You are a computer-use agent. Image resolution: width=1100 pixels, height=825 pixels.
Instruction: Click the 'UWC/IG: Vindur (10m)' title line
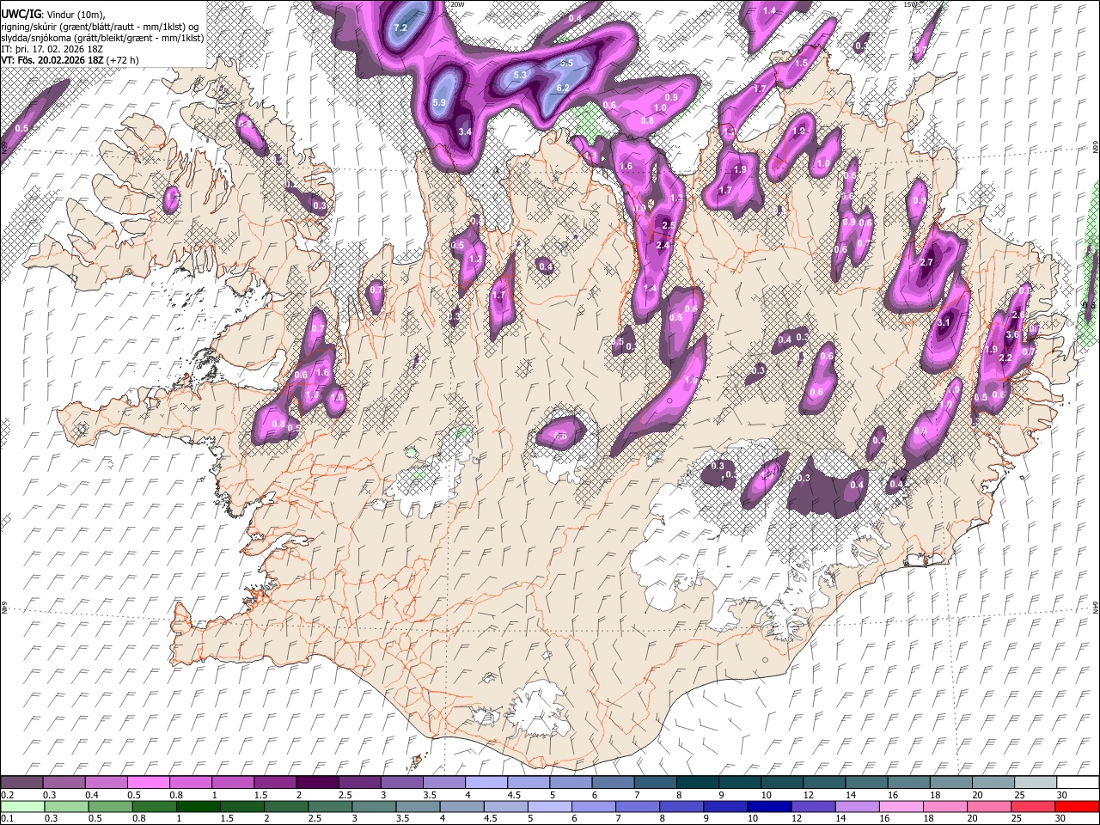(x=53, y=14)
